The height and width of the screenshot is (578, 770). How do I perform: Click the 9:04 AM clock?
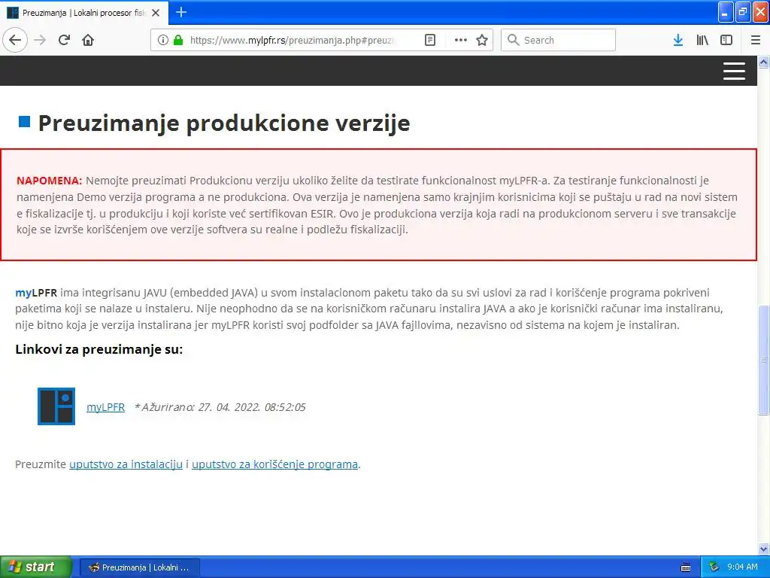tap(742, 567)
